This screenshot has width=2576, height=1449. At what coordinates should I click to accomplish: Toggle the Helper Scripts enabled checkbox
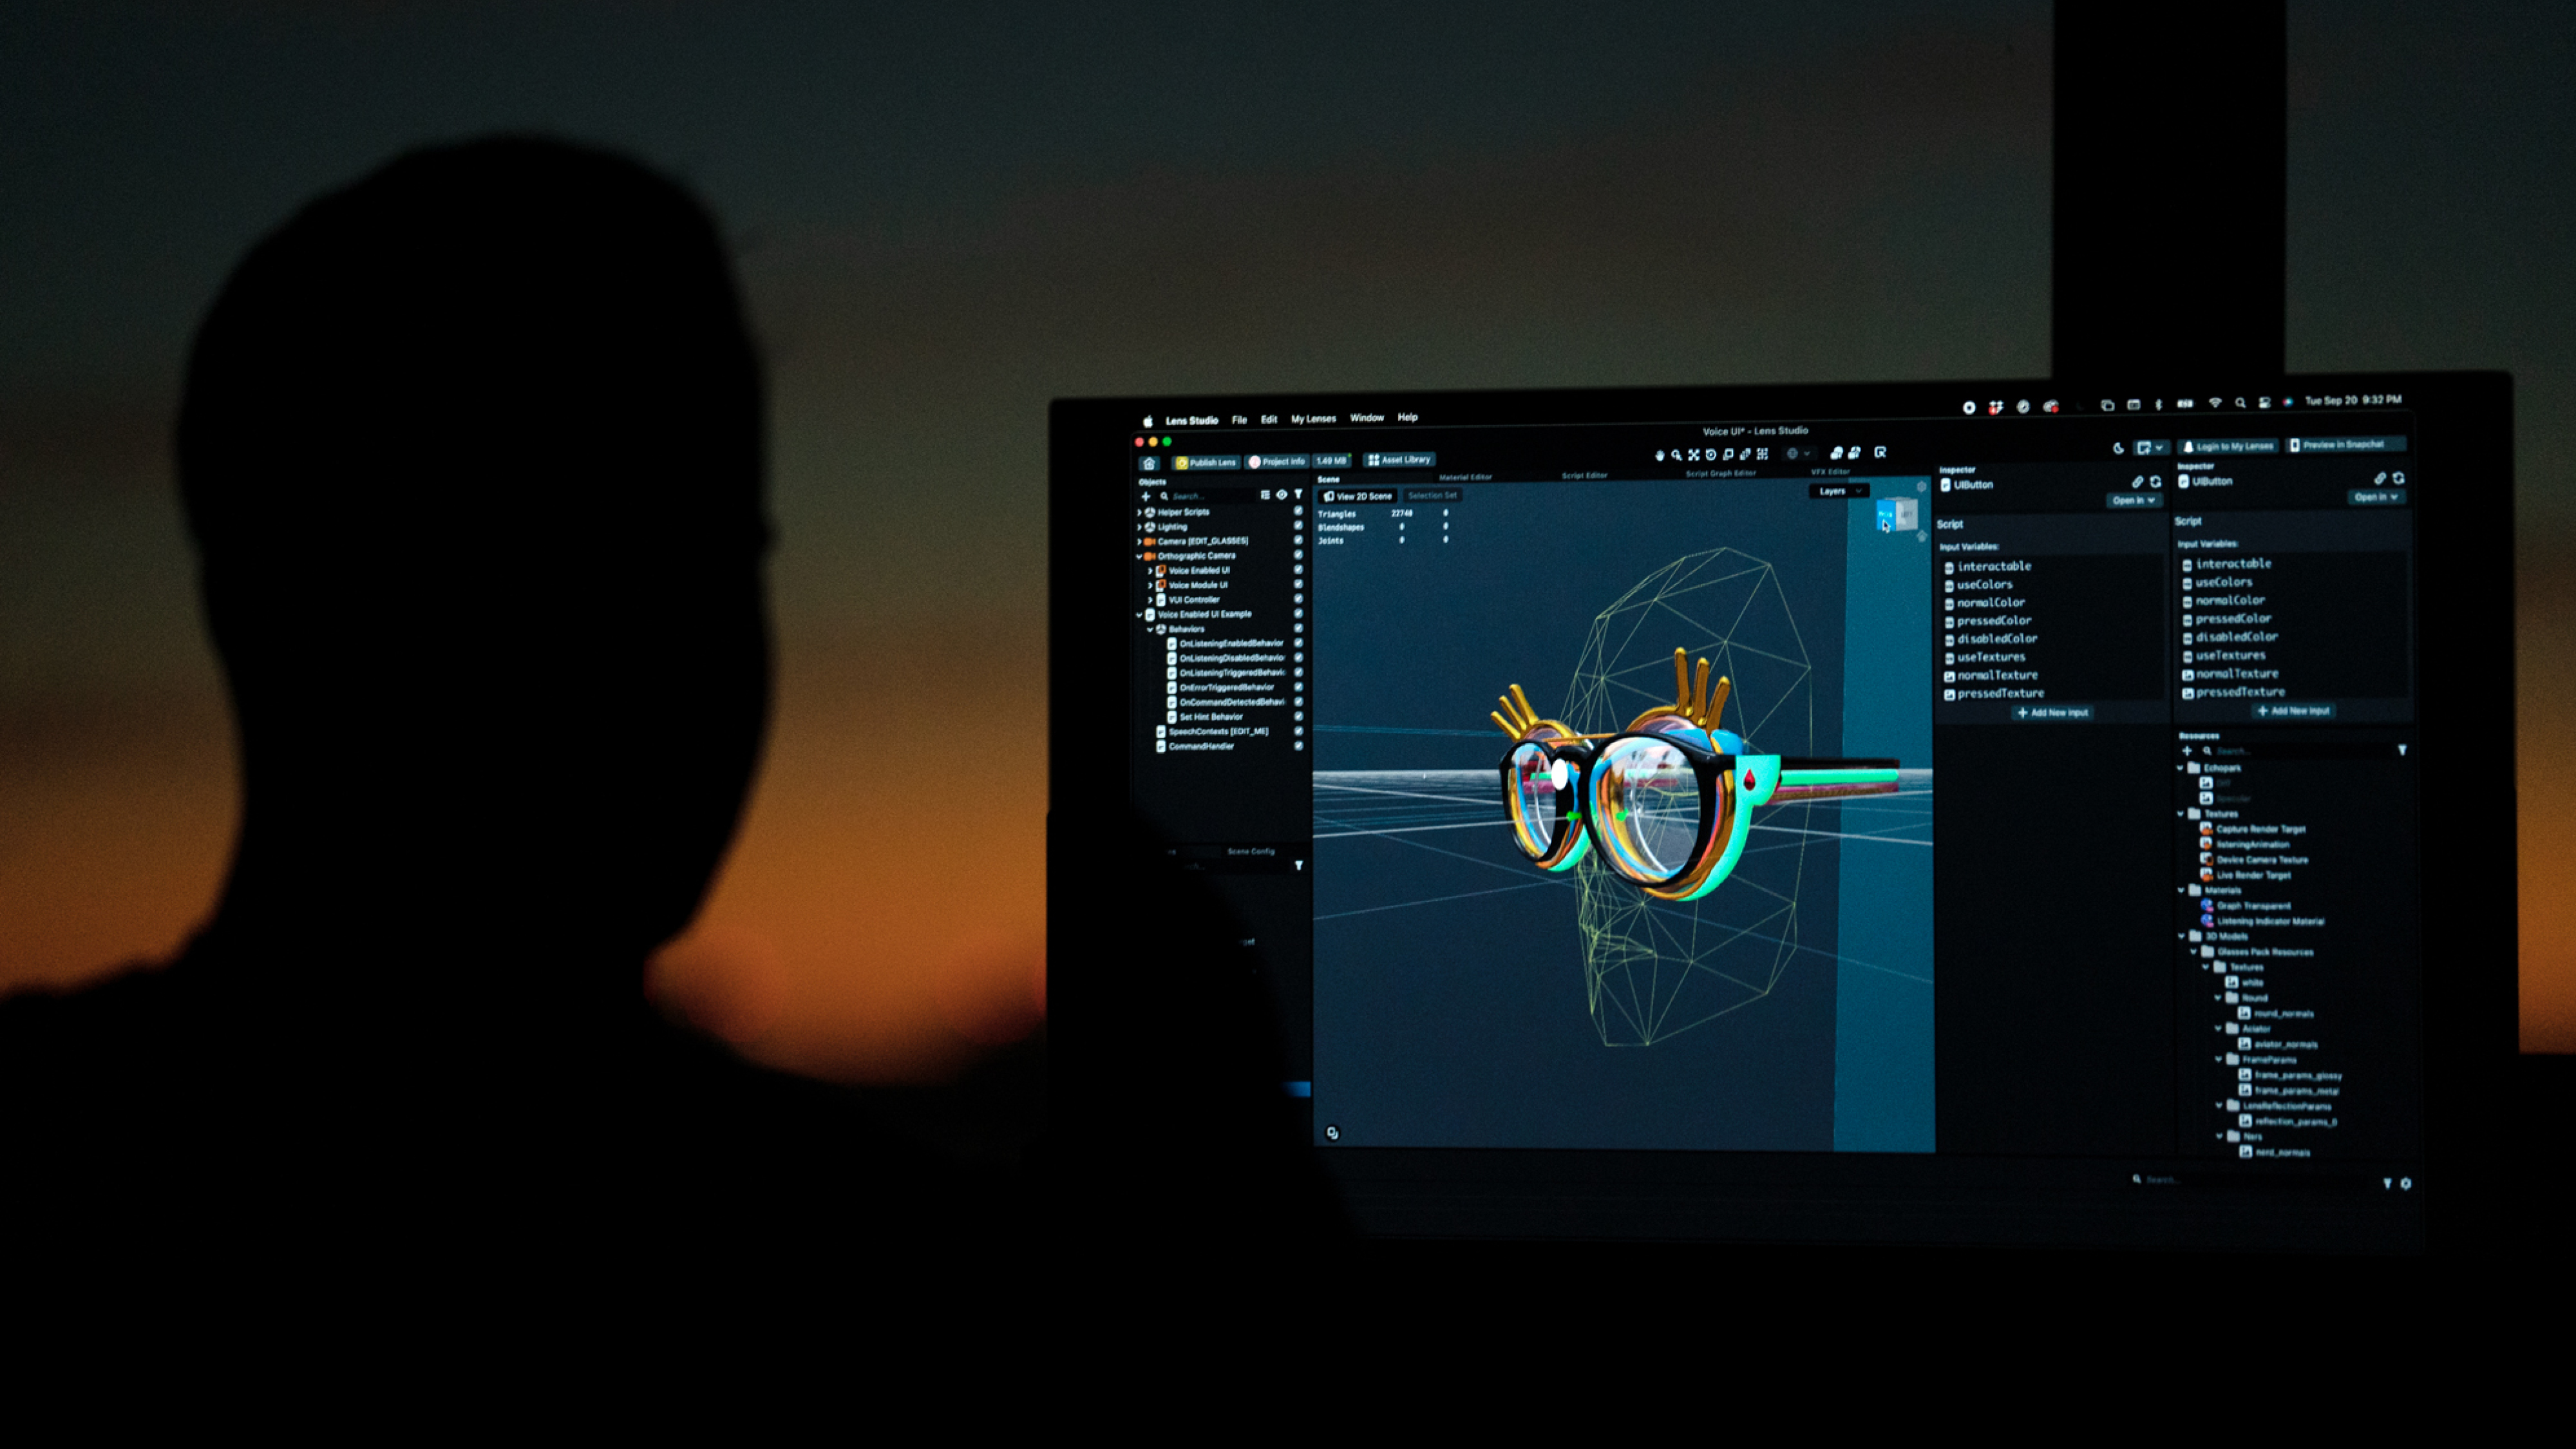click(x=1298, y=510)
